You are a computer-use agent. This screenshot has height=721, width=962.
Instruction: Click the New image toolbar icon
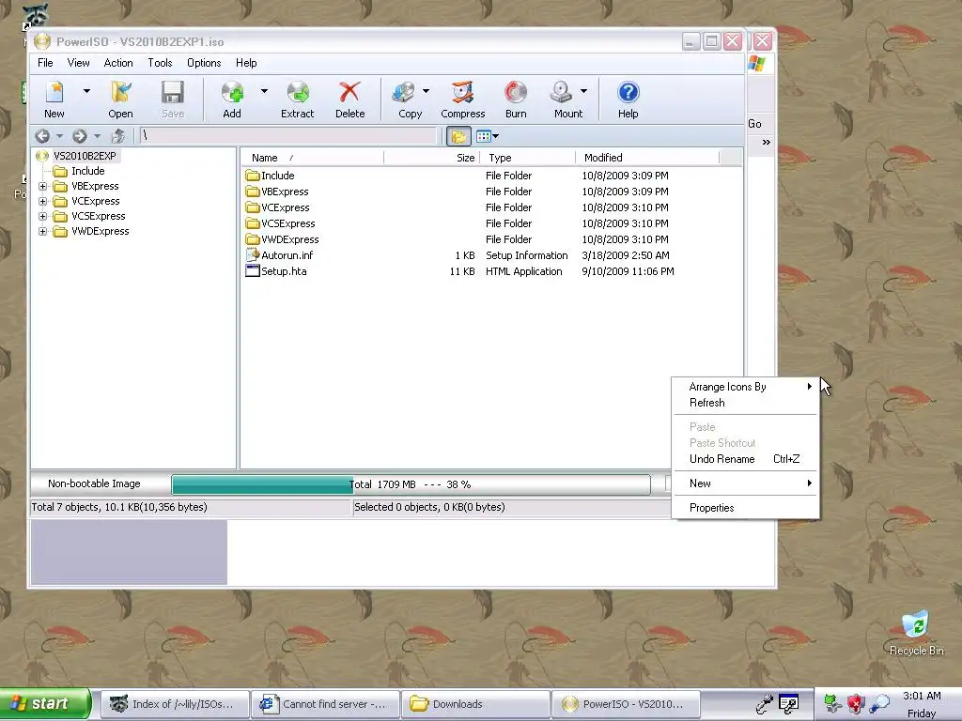[x=54, y=93]
